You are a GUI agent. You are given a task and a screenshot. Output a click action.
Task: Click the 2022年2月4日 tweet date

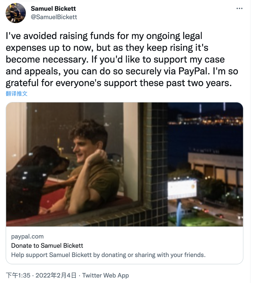pyautogui.click(x=56, y=276)
